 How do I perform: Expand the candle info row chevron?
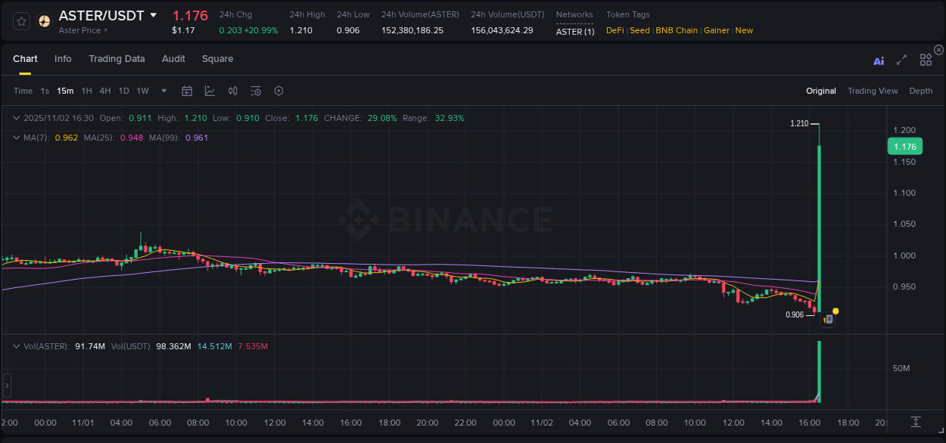click(x=16, y=118)
